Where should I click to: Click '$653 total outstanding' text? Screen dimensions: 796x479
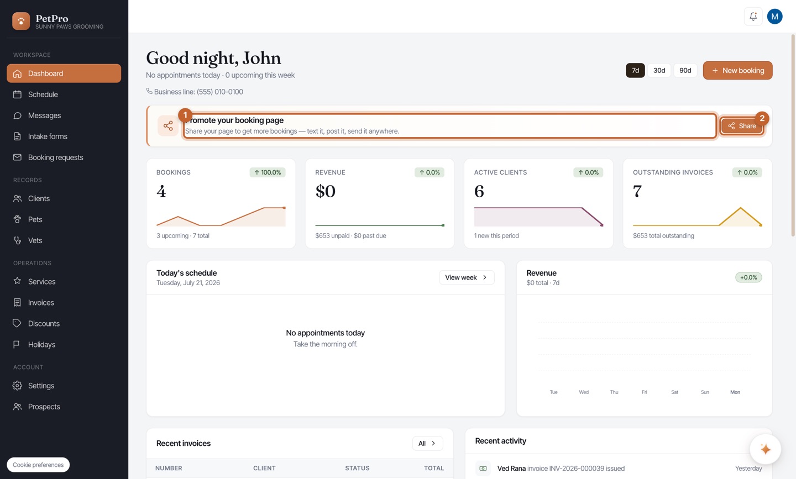click(663, 236)
